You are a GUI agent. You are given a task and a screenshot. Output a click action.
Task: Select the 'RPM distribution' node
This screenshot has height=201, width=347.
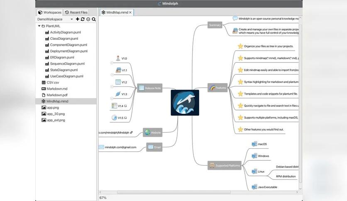click(x=286, y=176)
